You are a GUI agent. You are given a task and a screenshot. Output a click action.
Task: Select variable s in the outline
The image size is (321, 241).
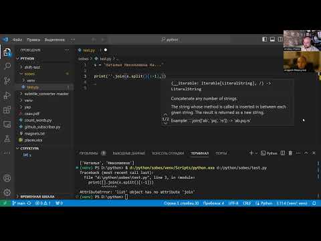coord(27,155)
